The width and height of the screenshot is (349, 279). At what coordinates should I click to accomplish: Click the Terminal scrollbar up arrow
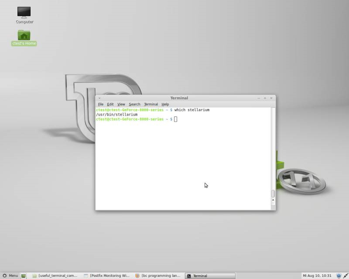pos(273,200)
